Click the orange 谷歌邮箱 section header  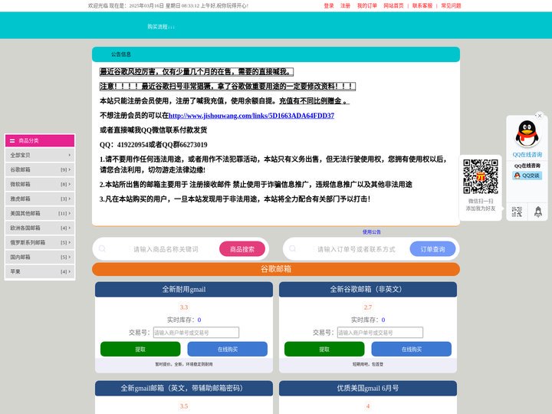tap(276, 269)
